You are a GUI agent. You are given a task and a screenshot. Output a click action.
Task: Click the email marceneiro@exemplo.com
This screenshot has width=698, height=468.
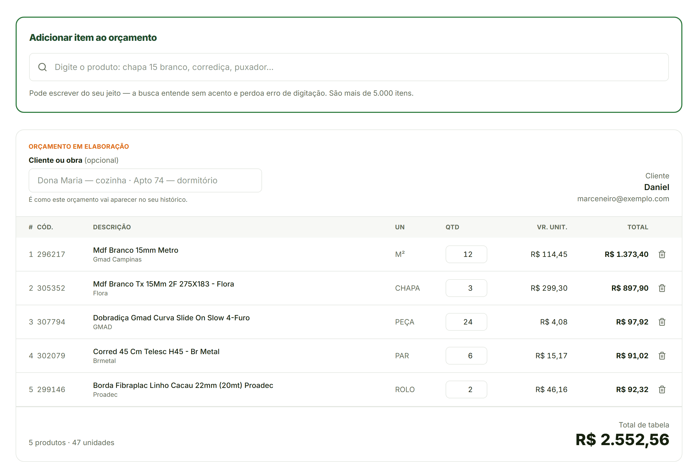click(x=623, y=199)
